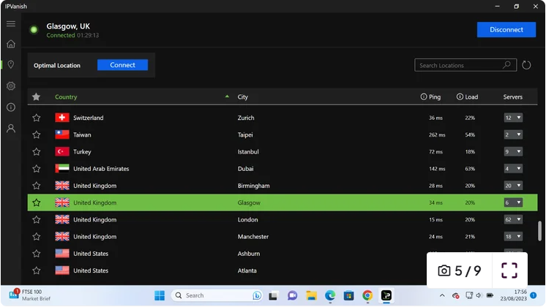The height and width of the screenshot is (307, 546).
Task: Click the Turkey flag icon
Action: pos(62,151)
